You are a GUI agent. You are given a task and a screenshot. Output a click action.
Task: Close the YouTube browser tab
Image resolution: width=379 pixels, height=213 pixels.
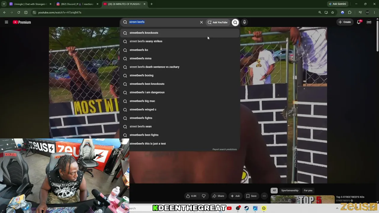[144, 4]
